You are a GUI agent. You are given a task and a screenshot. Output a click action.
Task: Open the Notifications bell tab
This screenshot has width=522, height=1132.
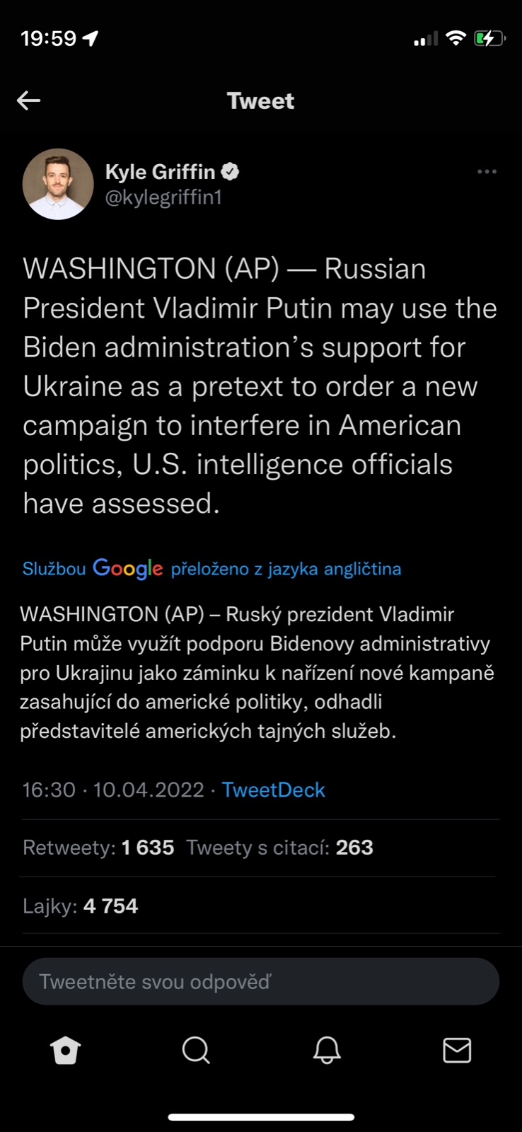327,1051
